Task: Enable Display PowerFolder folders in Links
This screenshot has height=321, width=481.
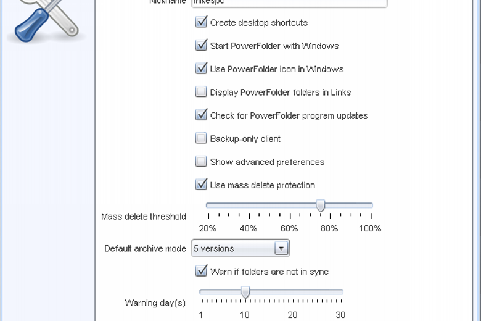Action: tap(201, 92)
